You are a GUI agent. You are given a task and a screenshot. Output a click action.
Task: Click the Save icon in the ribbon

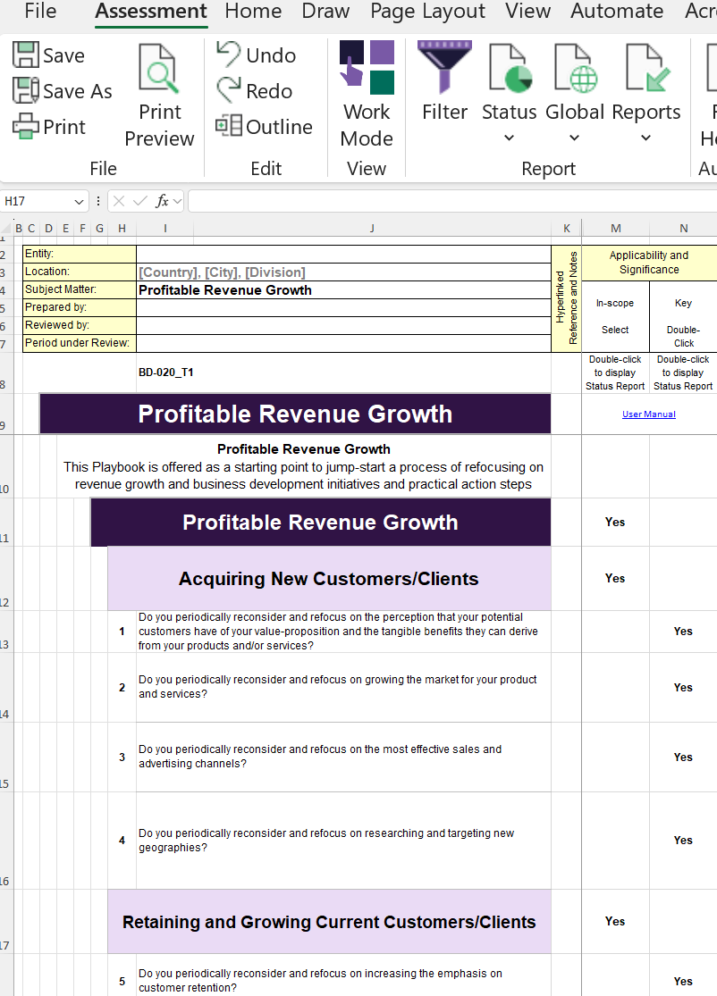click(26, 55)
